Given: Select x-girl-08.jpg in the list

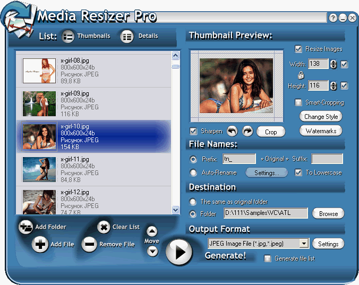Looking at the screenshot, I should click(x=93, y=71).
